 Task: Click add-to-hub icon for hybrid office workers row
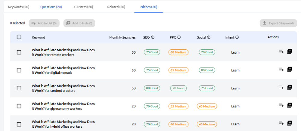(x=290, y=123)
